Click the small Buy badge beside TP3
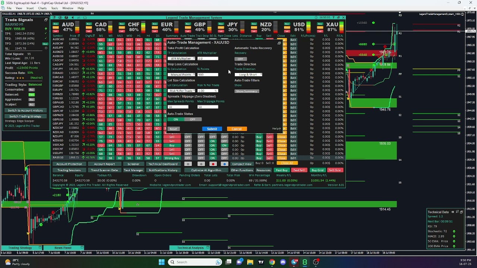The width and height of the screenshot is (477, 268). (45, 44)
